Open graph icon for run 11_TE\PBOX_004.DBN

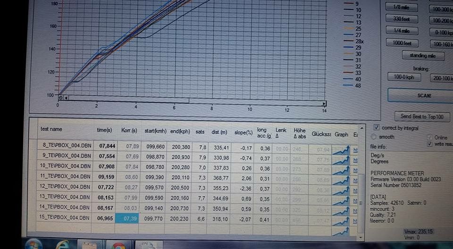pyautogui.click(x=341, y=178)
